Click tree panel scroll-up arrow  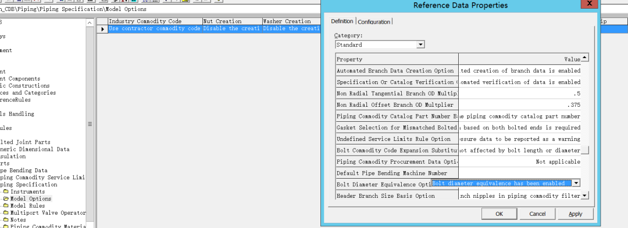coord(90,23)
